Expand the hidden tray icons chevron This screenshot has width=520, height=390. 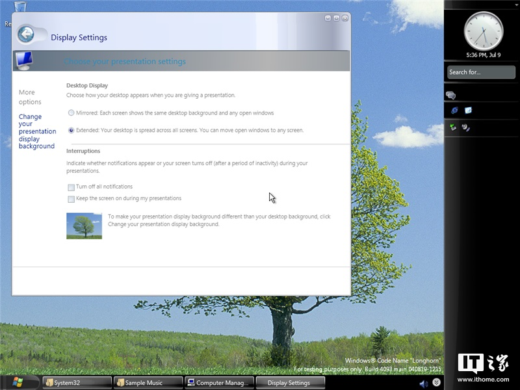pyautogui.click(x=437, y=383)
